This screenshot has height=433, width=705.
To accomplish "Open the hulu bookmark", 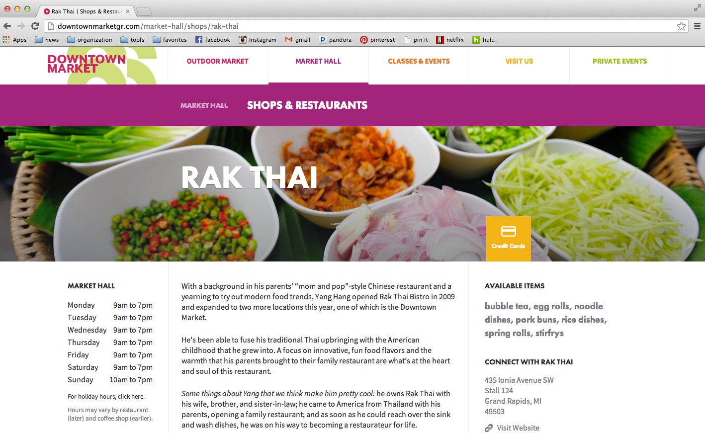I will 483,40.
